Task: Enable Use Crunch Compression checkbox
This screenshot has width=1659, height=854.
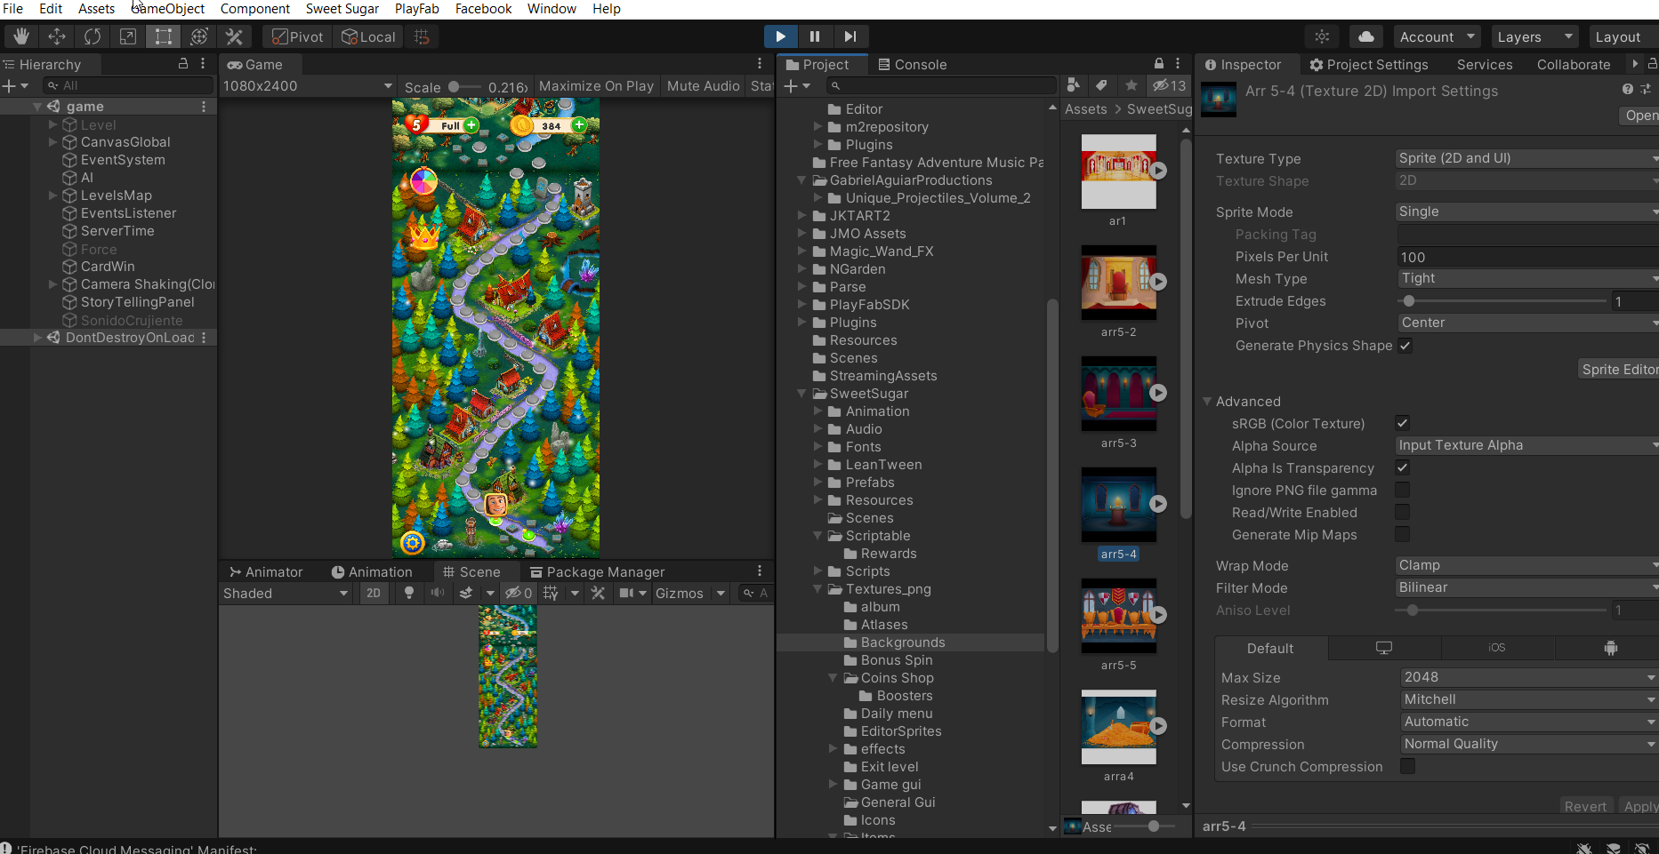Action: click(x=1407, y=766)
